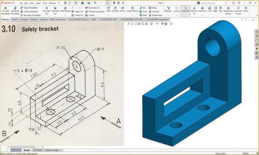Select the Linear Pattern tool
This screenshot has width=259, height=155.
point(132,9)
